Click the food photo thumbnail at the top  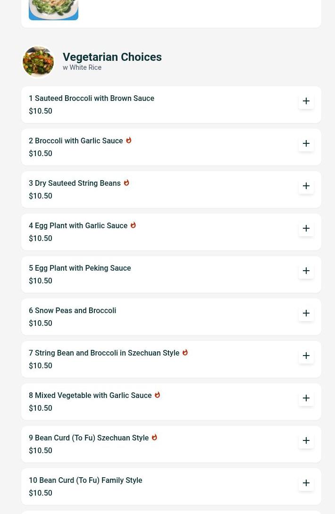[53, 10]
